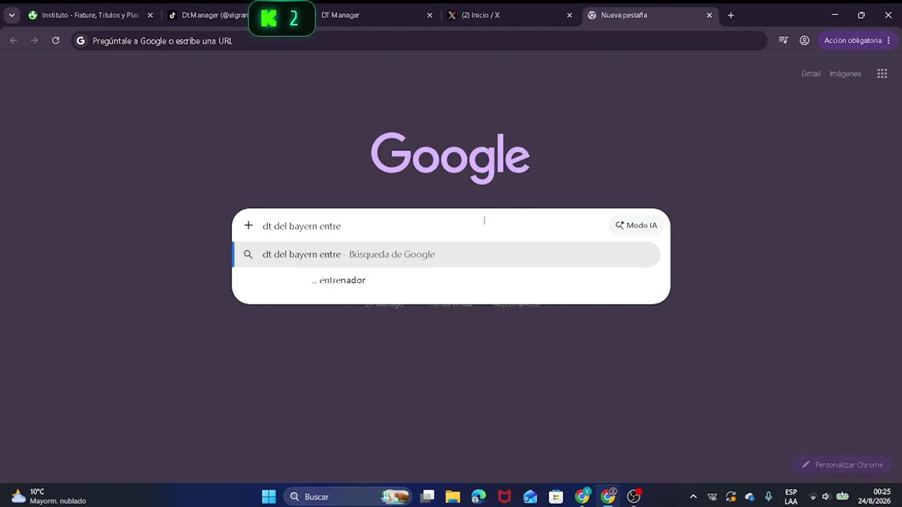Launch Microsoft Edge from the taskbar
Viewport: 902px width, 507px height.
tap(478, 496)
